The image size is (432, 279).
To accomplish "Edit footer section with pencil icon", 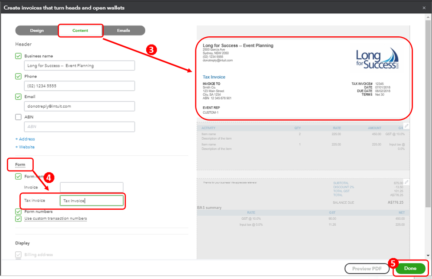I will 406,182.
